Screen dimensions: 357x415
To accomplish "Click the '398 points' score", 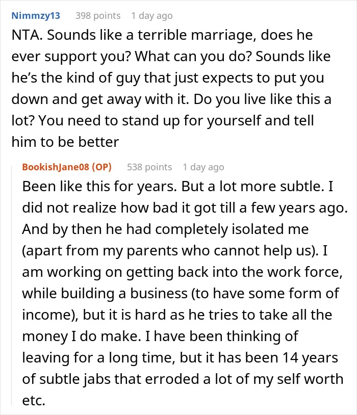I will 98,16.
